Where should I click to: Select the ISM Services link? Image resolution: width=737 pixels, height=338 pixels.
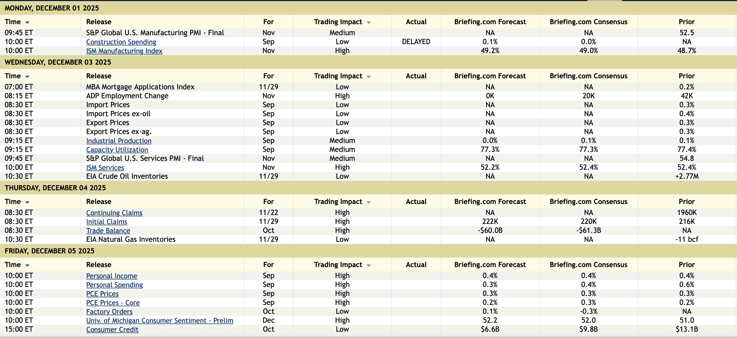(105, 167)
